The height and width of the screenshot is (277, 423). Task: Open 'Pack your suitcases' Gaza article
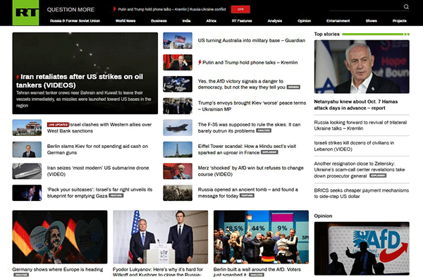coord(99,192)
